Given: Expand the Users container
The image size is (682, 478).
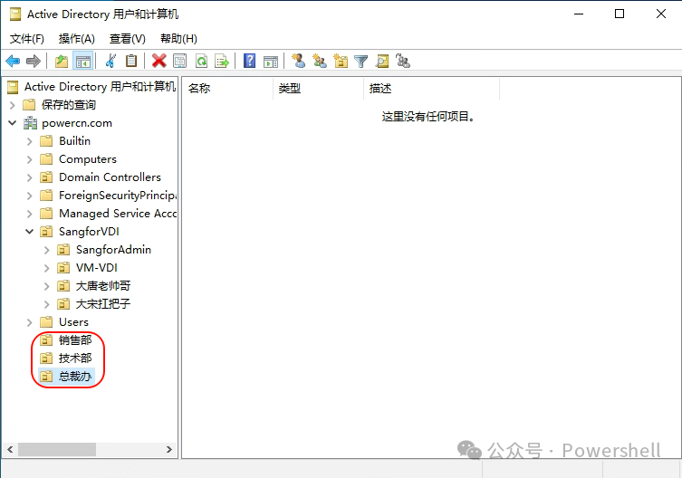Looking at the screenshot, I should click(30, 322).
